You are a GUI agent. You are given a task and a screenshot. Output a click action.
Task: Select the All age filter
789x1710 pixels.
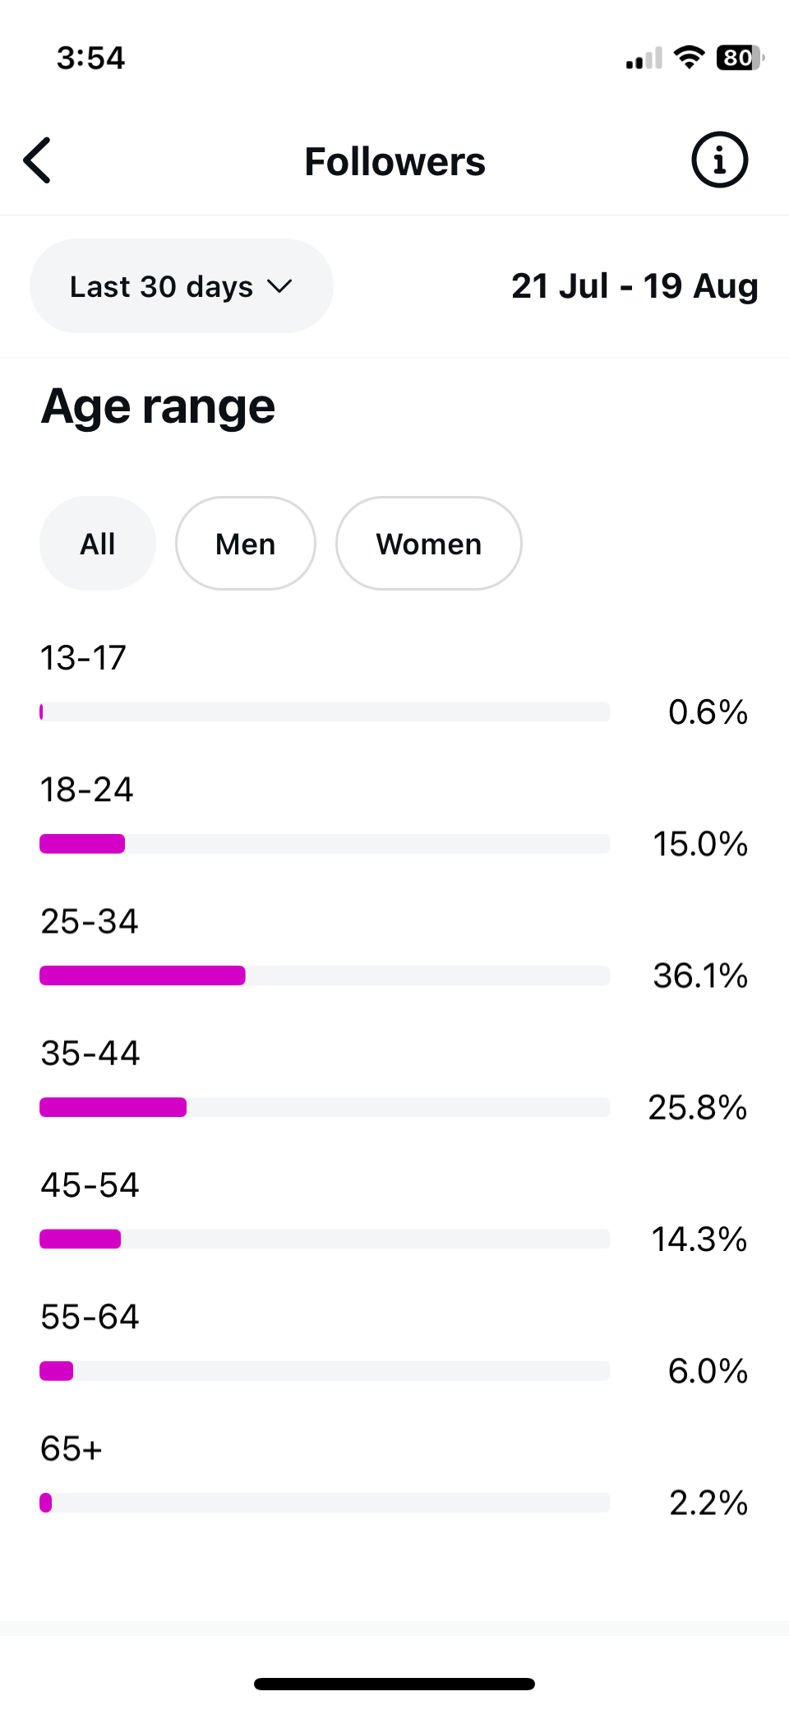98,544
